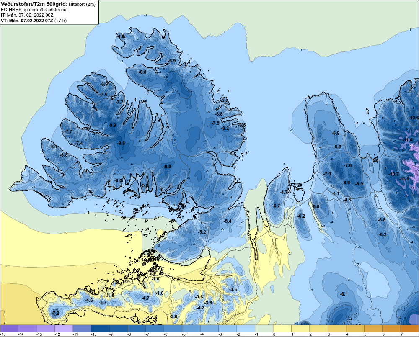Click the '-3.7' temperature value
Viewport: 419px width, 337px height.
[103, 302]
